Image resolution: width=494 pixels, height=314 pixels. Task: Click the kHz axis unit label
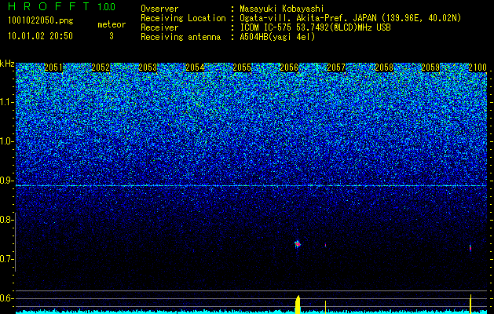coord(7,64)
